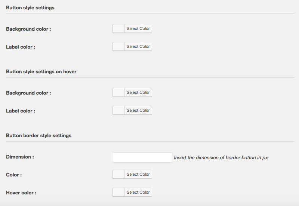Screen dimensions: 299x206
Task: Click the hover Label color swatch
Action: (x=118, y=110)
